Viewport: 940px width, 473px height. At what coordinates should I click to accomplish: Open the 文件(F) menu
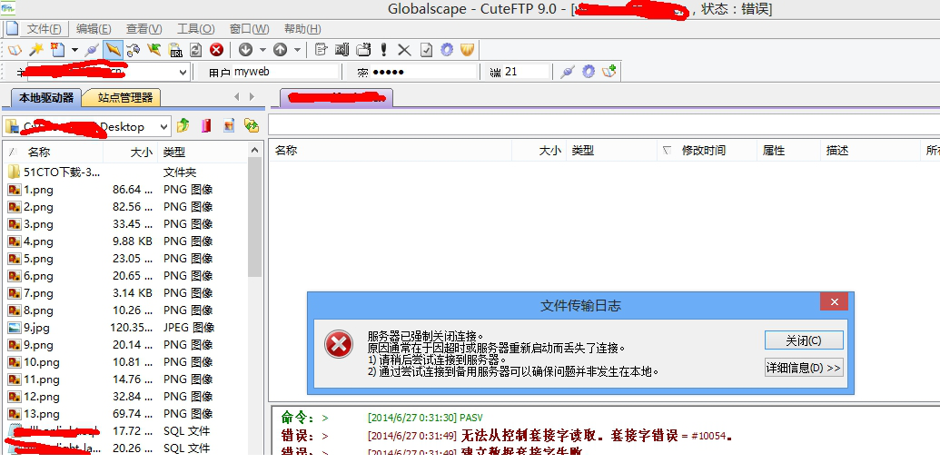click(44, 29)
